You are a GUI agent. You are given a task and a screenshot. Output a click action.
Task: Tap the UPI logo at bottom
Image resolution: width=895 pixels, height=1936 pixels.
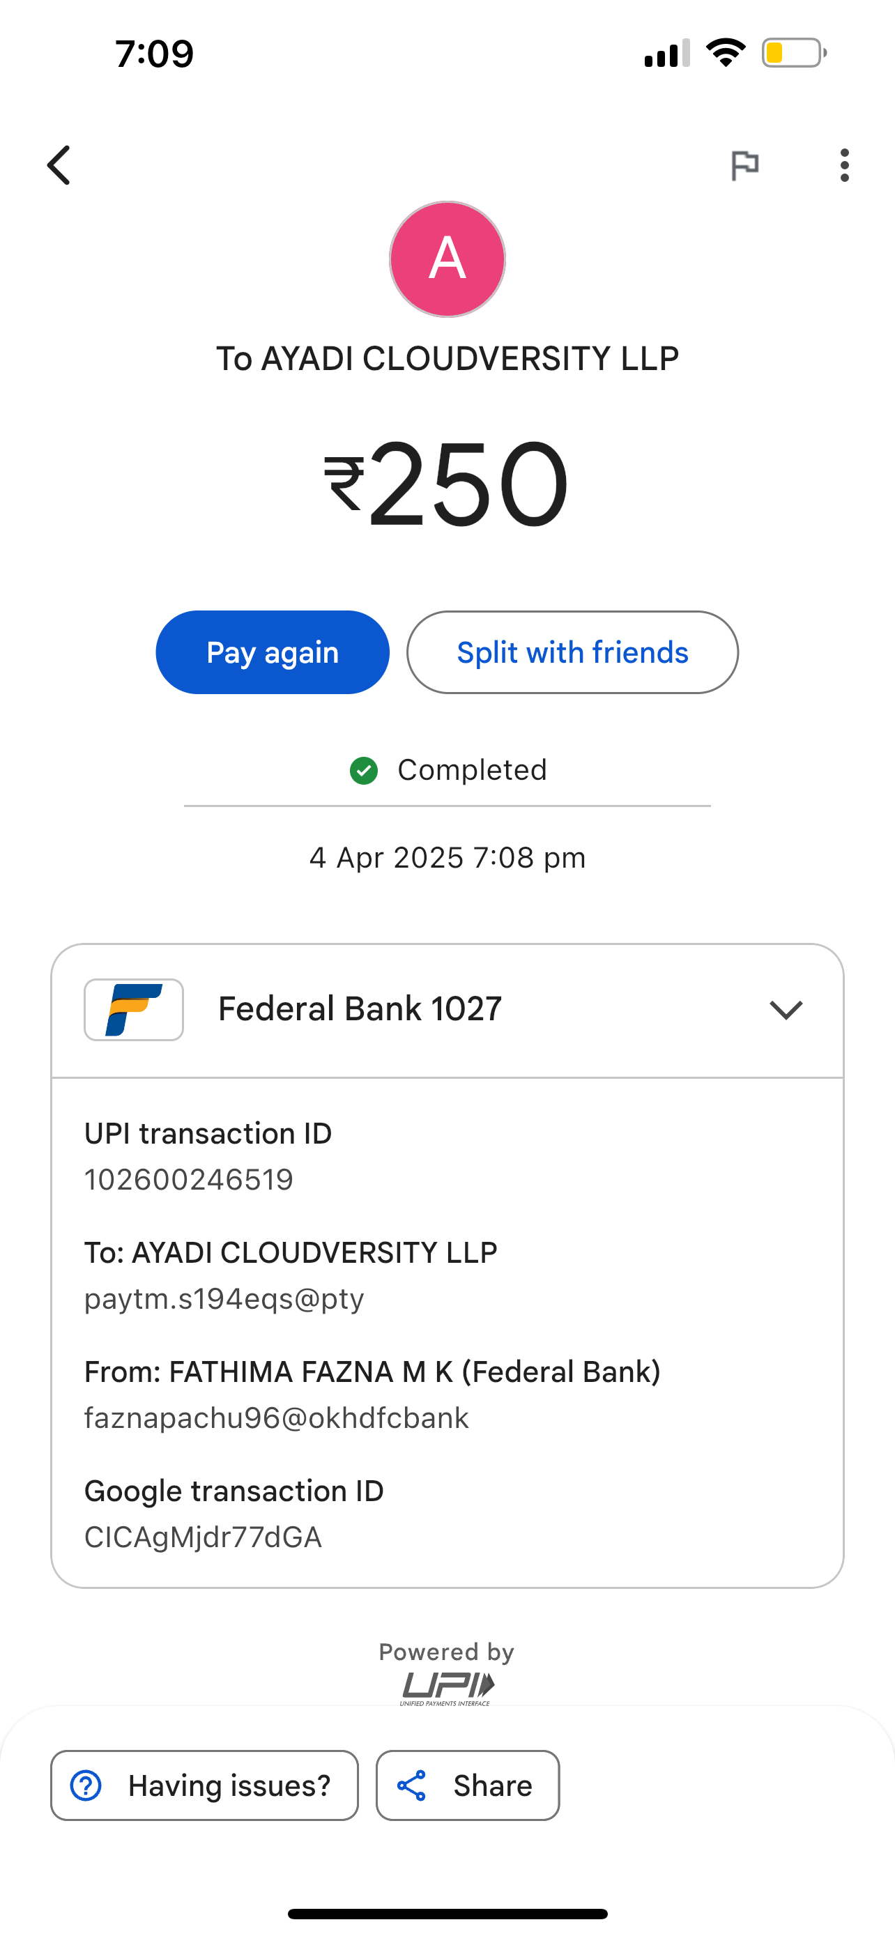447,1687
